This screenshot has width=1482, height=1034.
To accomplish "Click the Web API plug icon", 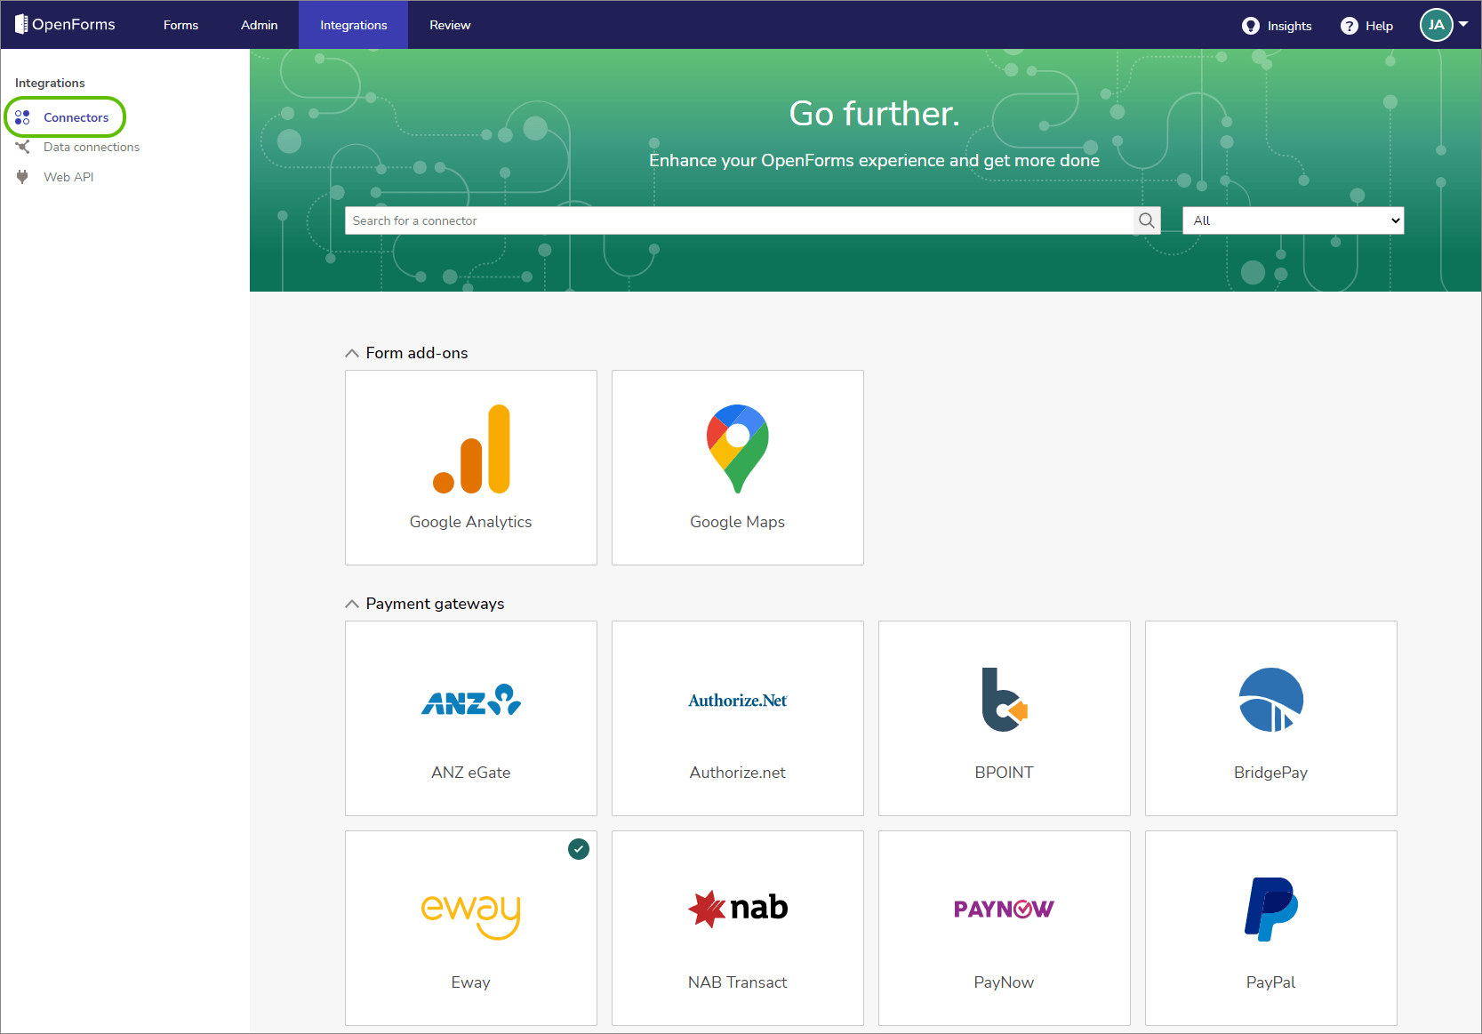I will 23,177.
